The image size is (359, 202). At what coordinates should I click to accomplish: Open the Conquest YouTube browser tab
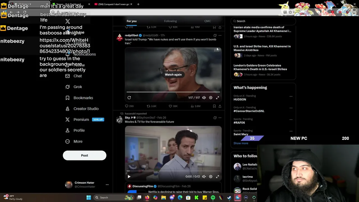[113, 4]
